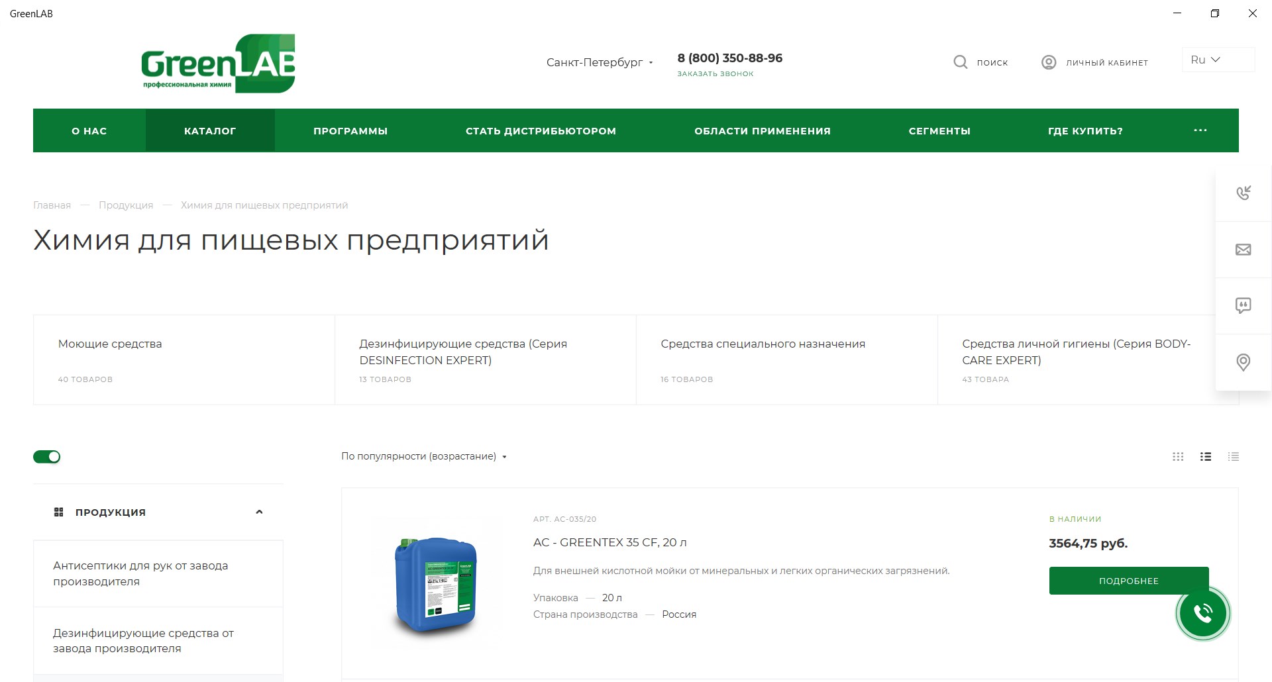Open Средства личной гигиены BODY-CARE EXPERT card
The image size is (1272, 682).
(x=1088, y=360)
